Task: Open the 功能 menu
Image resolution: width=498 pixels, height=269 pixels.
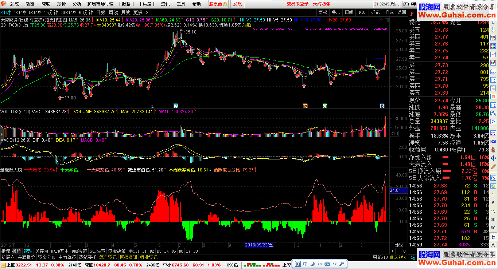Action: point(30,4)
